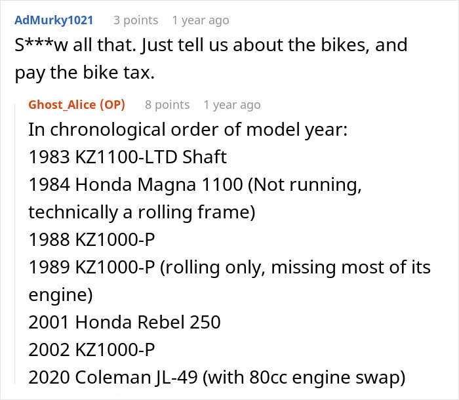Select the 2001 Honda Rebel 250 entry

[x=125, y=322]
